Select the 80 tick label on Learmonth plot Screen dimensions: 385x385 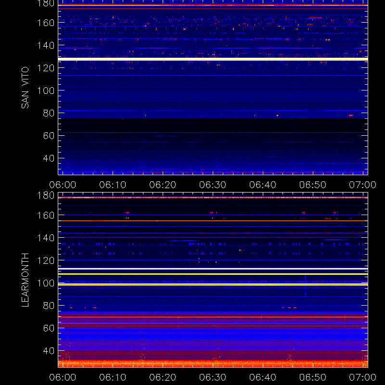49,306
